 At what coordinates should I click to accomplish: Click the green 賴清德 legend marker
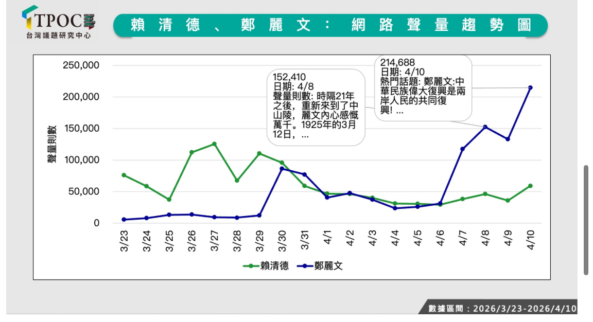251,266
